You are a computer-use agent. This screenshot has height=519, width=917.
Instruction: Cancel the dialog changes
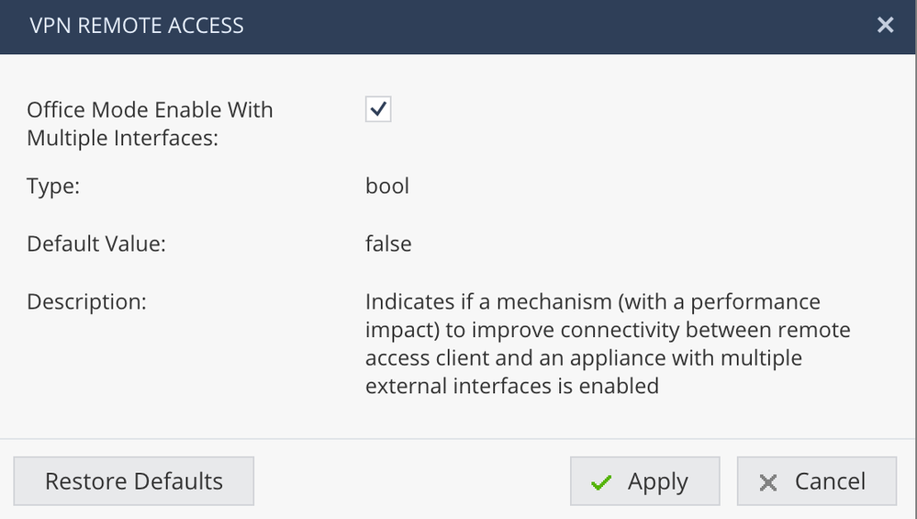pos(816,481)
